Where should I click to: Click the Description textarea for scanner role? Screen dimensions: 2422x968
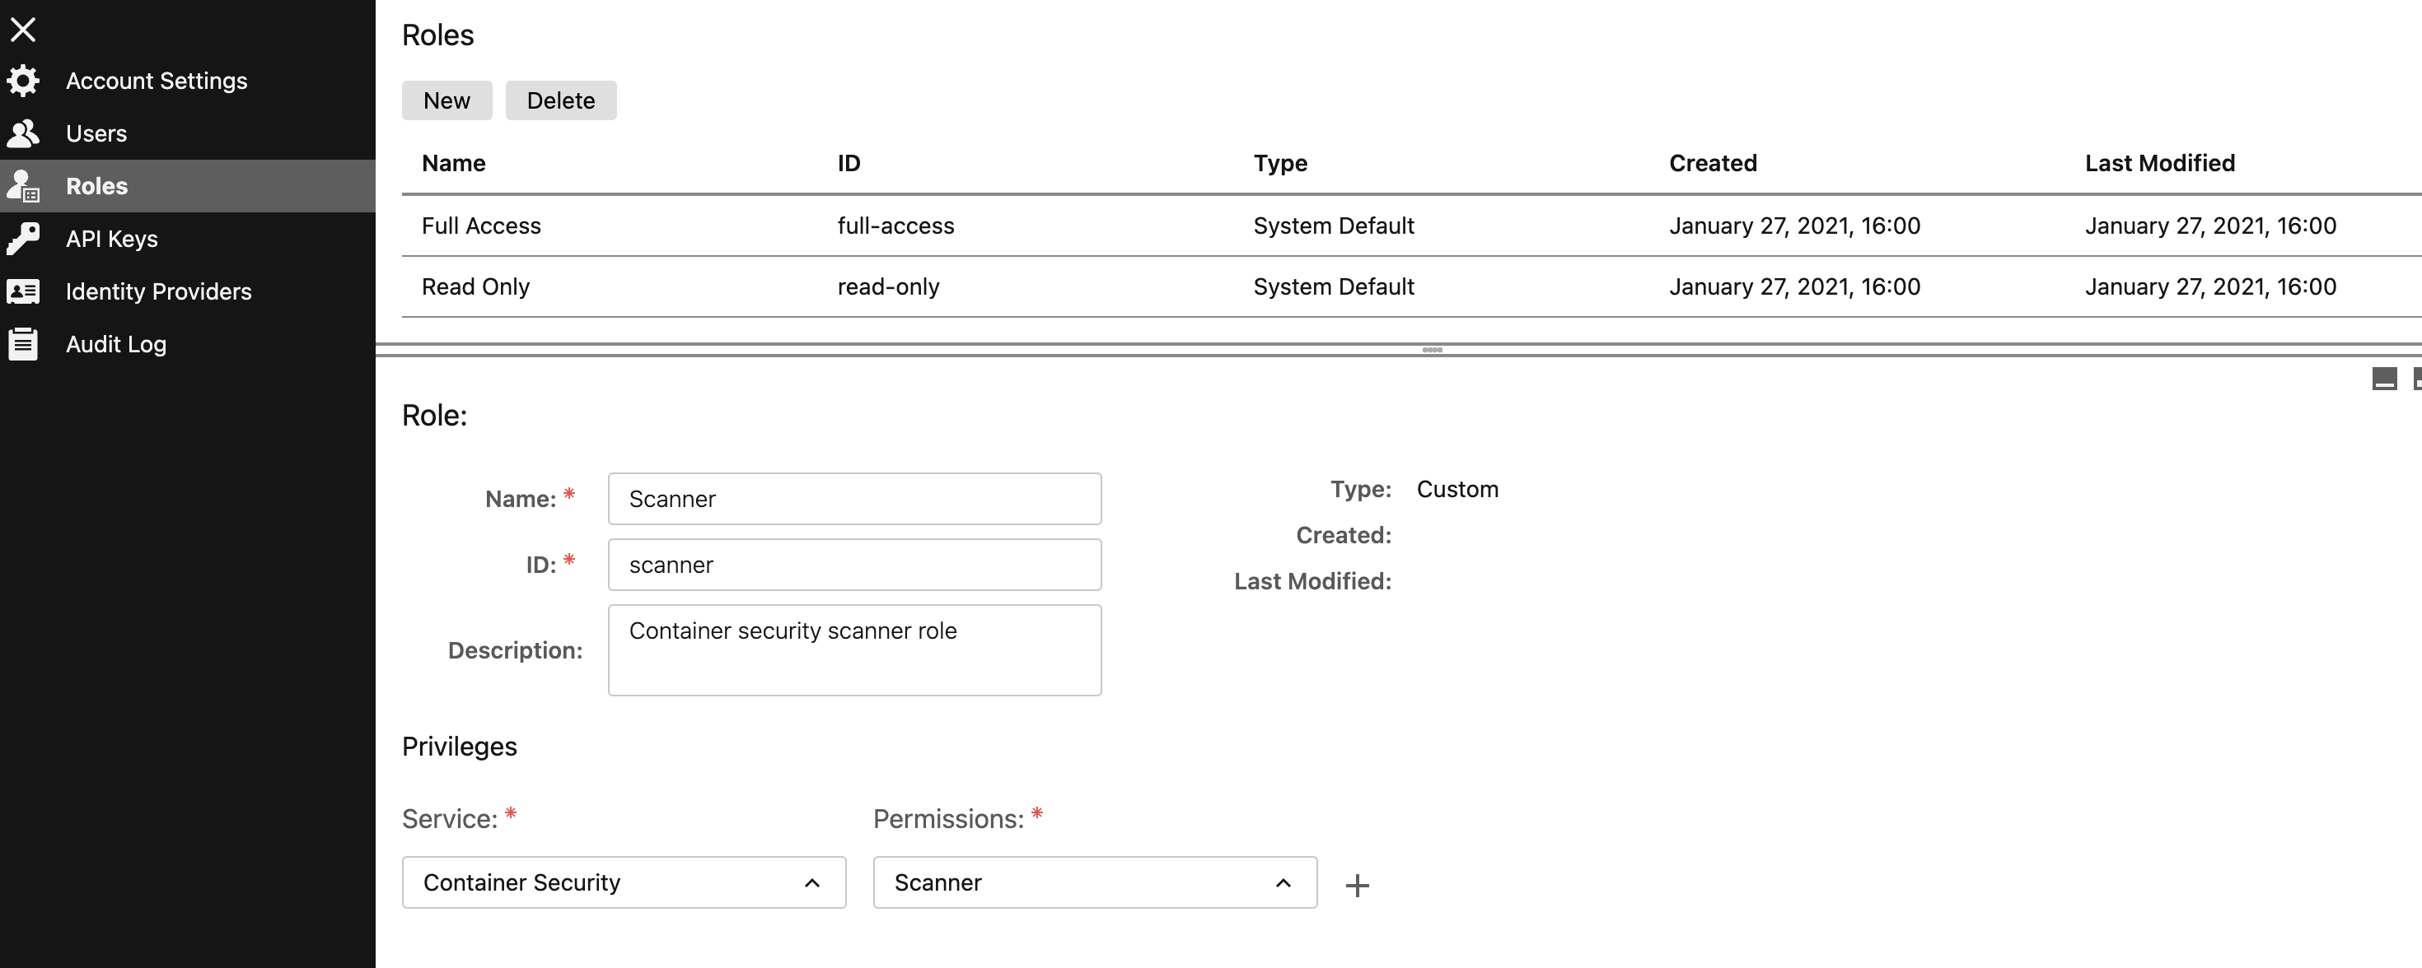854,650
